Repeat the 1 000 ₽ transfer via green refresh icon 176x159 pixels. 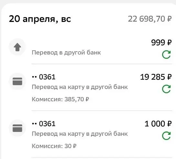[166, 136]
